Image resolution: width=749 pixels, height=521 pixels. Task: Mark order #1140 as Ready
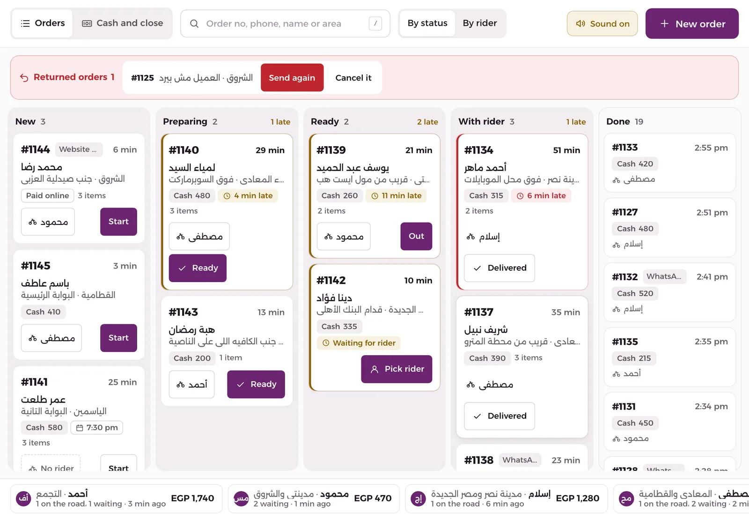(x=198, y=268)
